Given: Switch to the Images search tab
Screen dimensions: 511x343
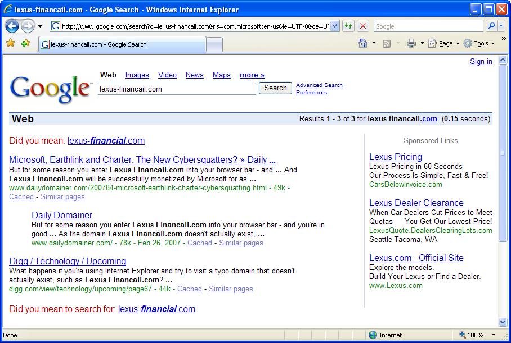Looking at the screenshot, I should (137, 75).
